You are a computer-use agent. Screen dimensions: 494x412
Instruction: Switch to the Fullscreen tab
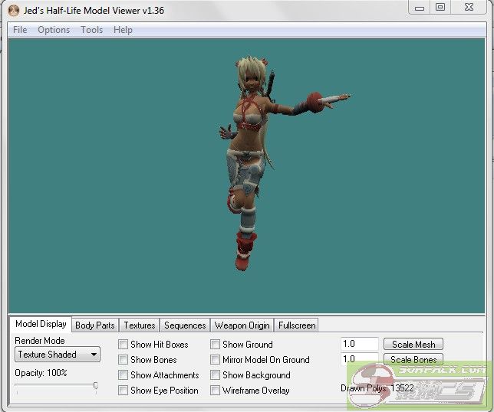(297, 325)
